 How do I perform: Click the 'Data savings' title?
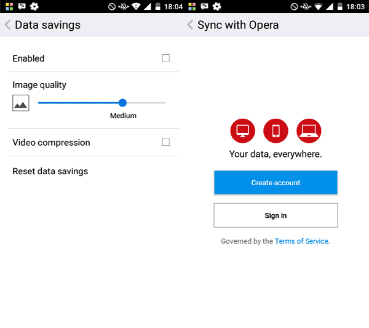(47, 25)
